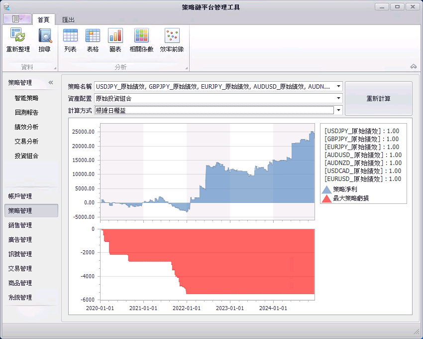Click the [USDCAD_原始績效] legend entry

click(x=363, y=171)
